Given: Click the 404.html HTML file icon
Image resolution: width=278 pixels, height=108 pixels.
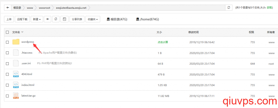Looking at the screenshot, I should pos(16,74).
